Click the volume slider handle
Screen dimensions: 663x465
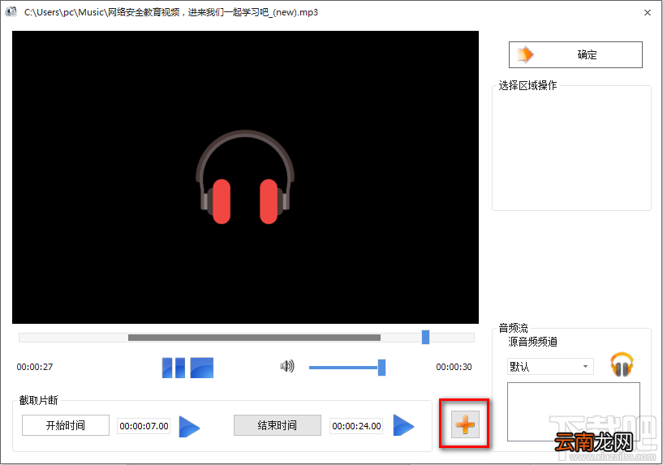(382, 368)
